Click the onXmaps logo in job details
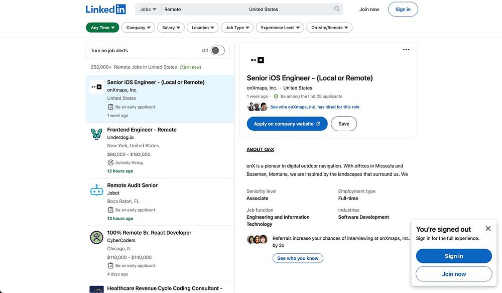Screen dimensions: 502x293 [x=257, y=60]
